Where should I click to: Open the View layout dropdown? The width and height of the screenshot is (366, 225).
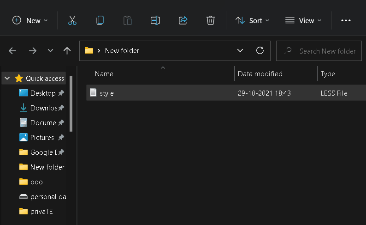pyautogui.click(x=303, y=20)
